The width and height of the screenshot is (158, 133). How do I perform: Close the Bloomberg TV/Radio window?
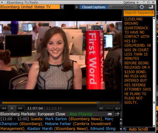click(x=153, y=2)
